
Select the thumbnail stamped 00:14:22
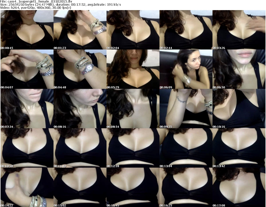click(27, 187)
